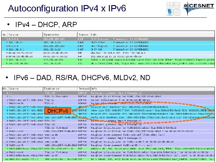Select the Router Advertisement packet row
Image resolution: width=216 pixels, height=162 pixels.
(108, 103)
